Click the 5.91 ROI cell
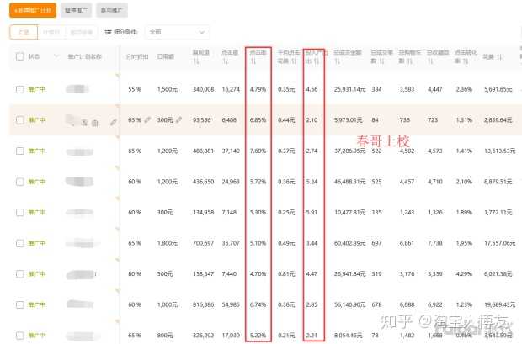Viewport: 522px width, 344px height. tap(312, 212)
